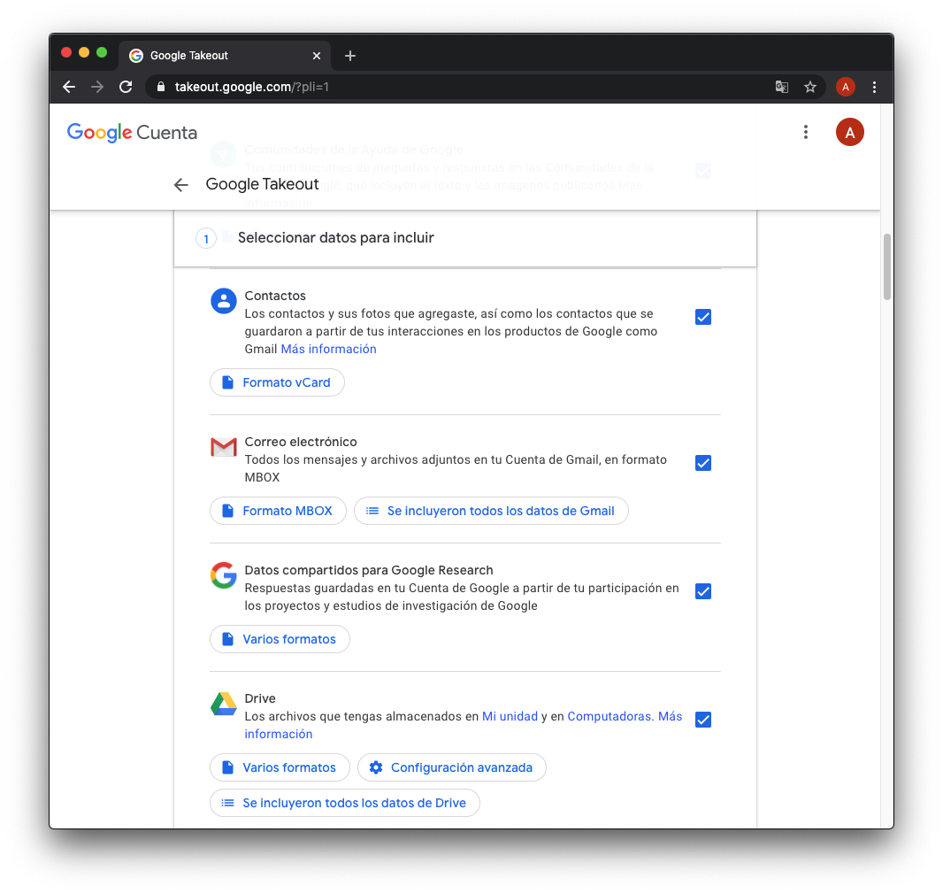
Task: Open Más información link under Contactos
Action: tap(328, 349)
